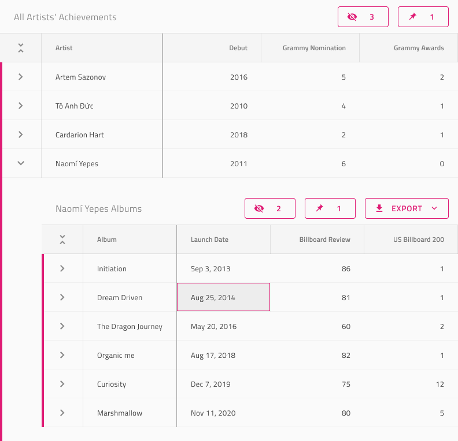Expand the Tô Anh Đức row
Screen dimensions: 458x441
(21, 106)
